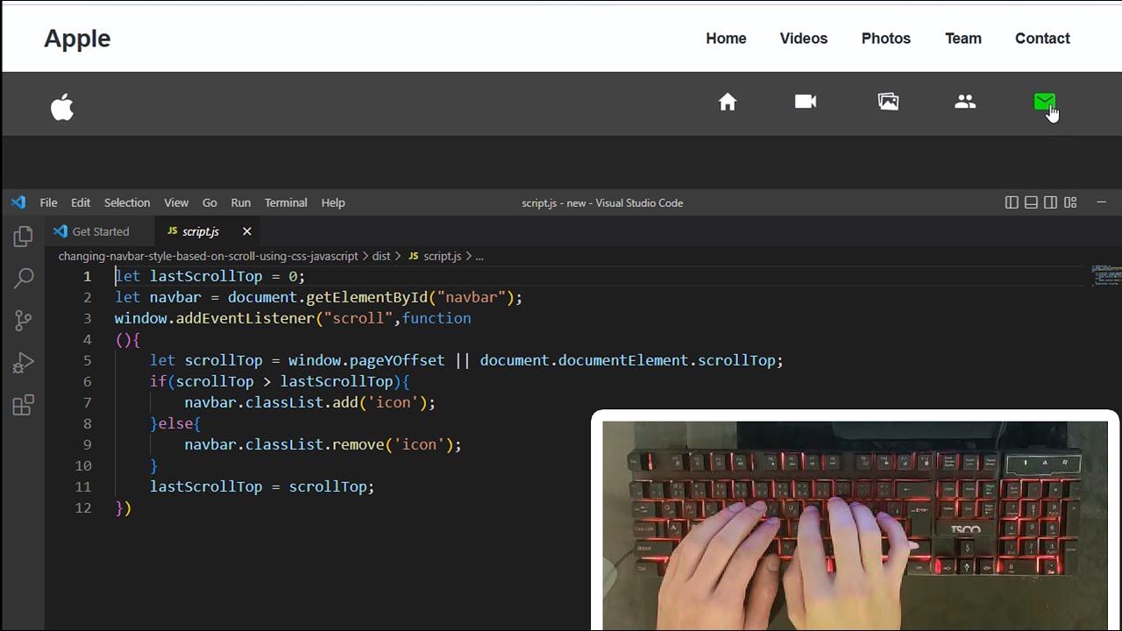Open the Go menu
The height and width of the screenshot is (631, 1122).
(x=209, y=202)
